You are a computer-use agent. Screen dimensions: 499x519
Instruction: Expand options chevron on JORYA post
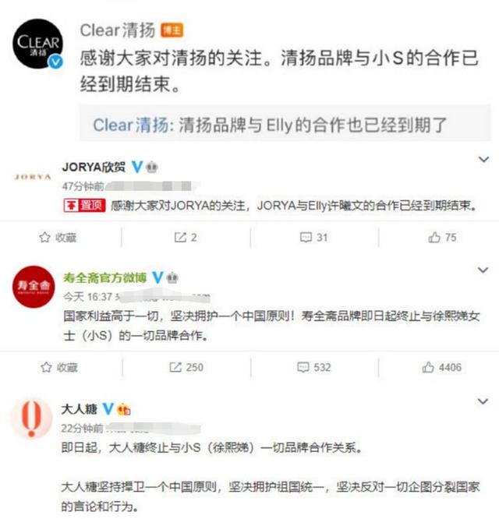pos(483,160)
